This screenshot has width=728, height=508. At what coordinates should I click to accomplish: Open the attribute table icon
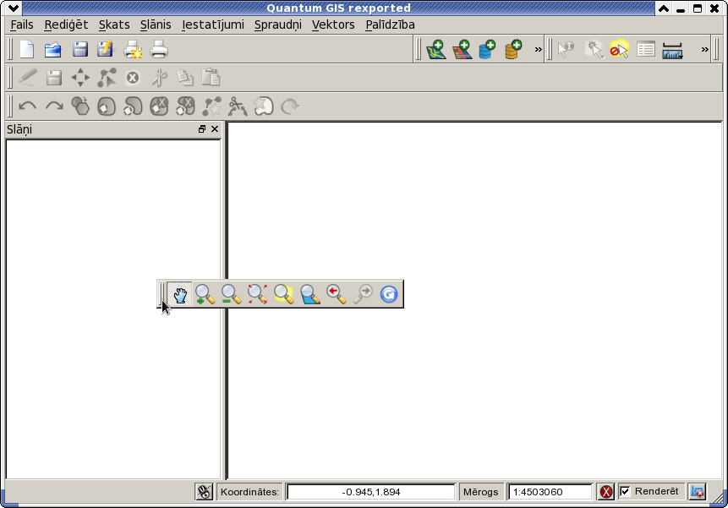pos(646,50)
